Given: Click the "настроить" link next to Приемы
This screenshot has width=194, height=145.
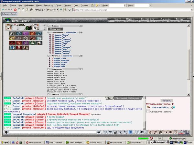Looking at the screenshot, I should (67, 56).
